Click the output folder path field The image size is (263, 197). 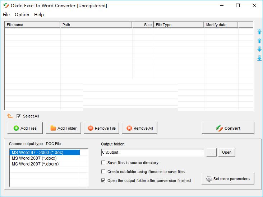pyautogui.click(x=153, y=152)
